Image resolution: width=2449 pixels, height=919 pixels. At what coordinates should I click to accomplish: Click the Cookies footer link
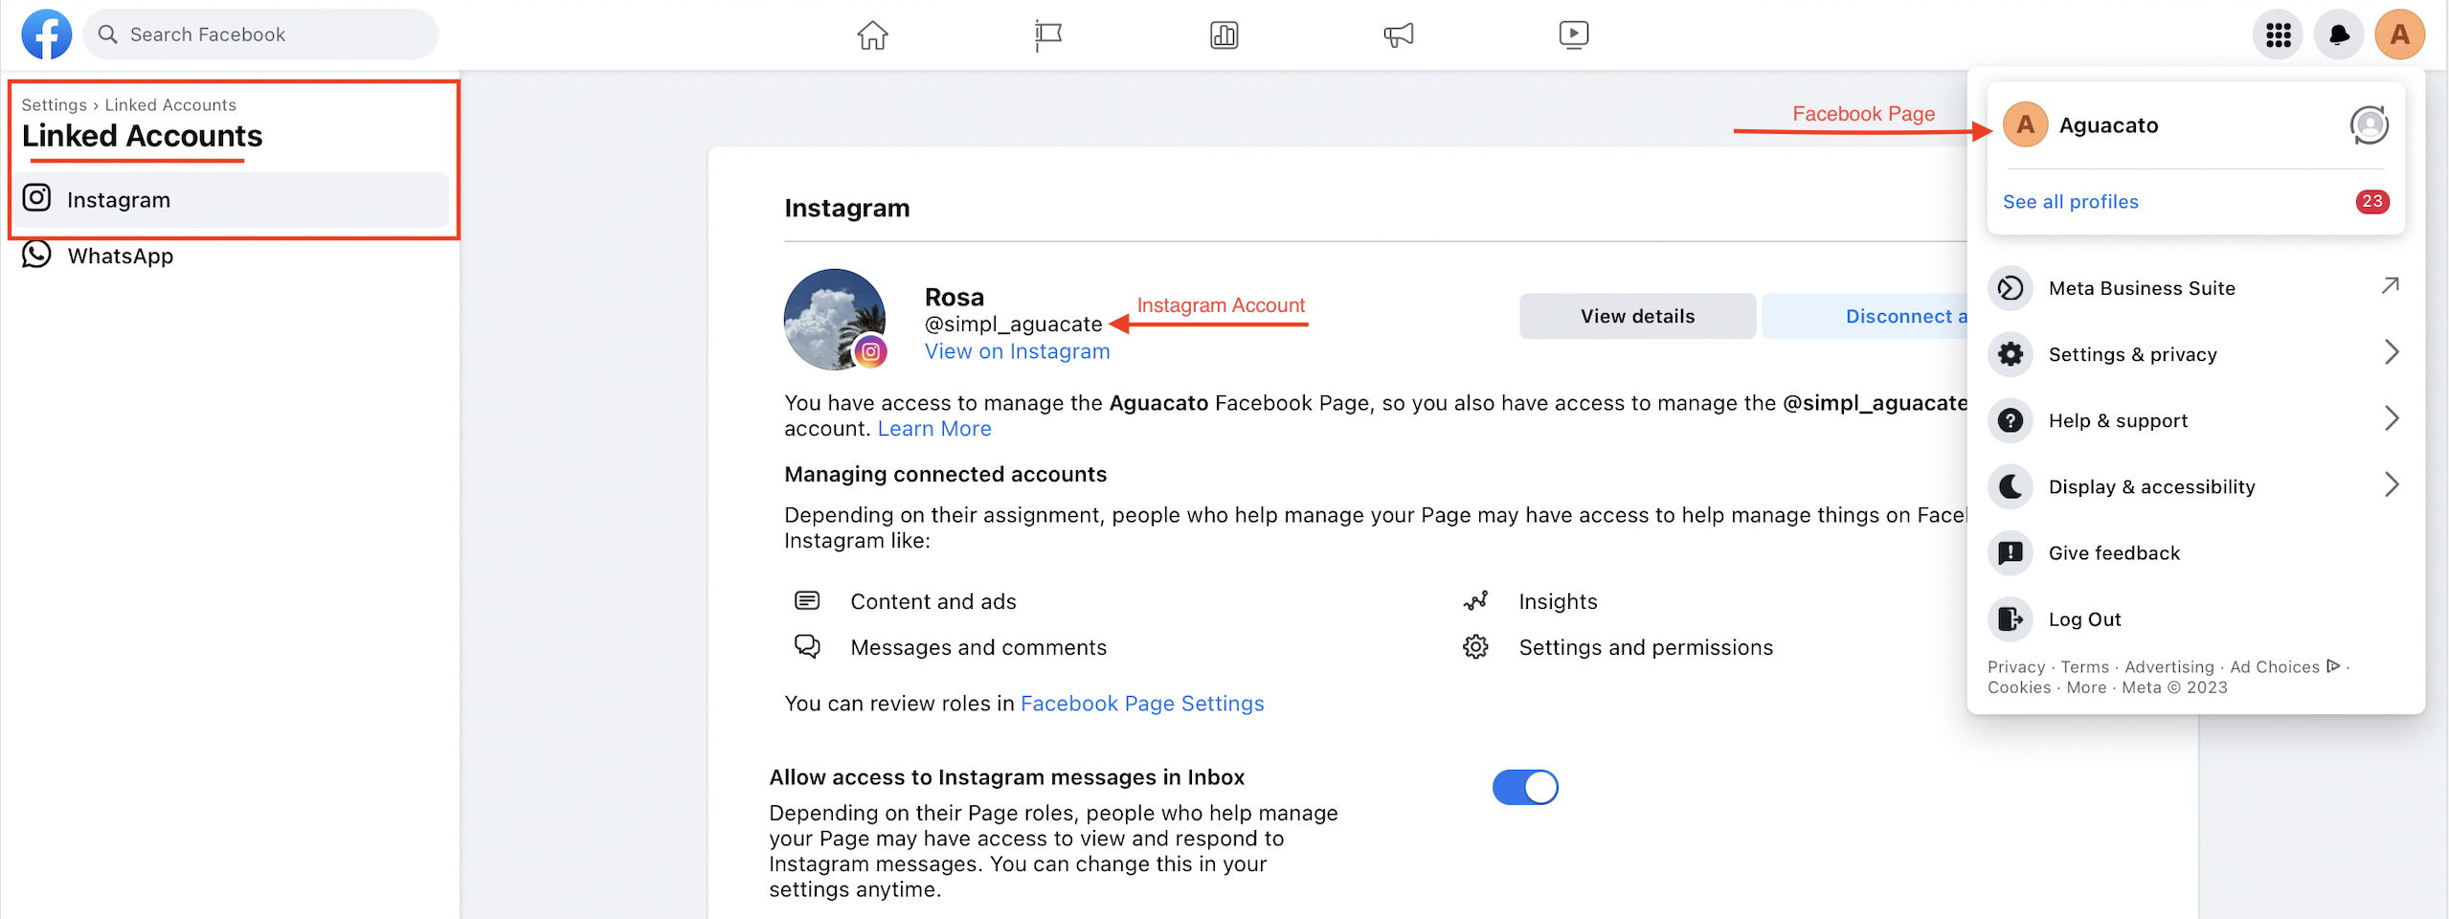click(x=2018, y=687)
